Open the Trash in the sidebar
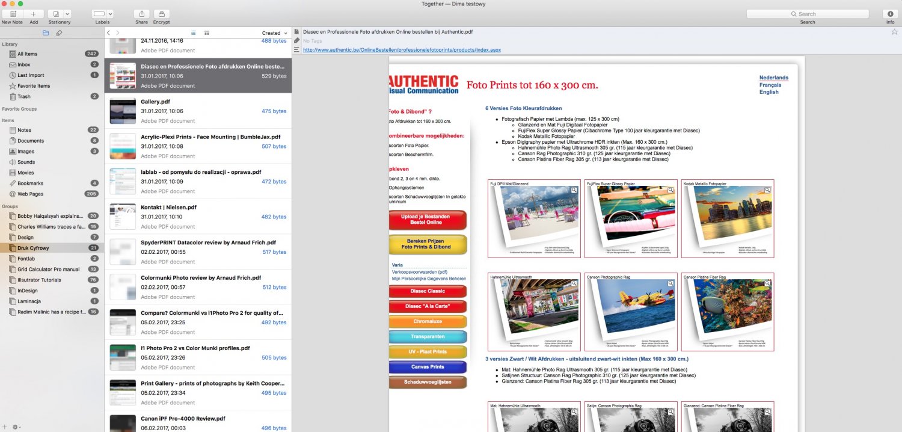 coord(51,96)
